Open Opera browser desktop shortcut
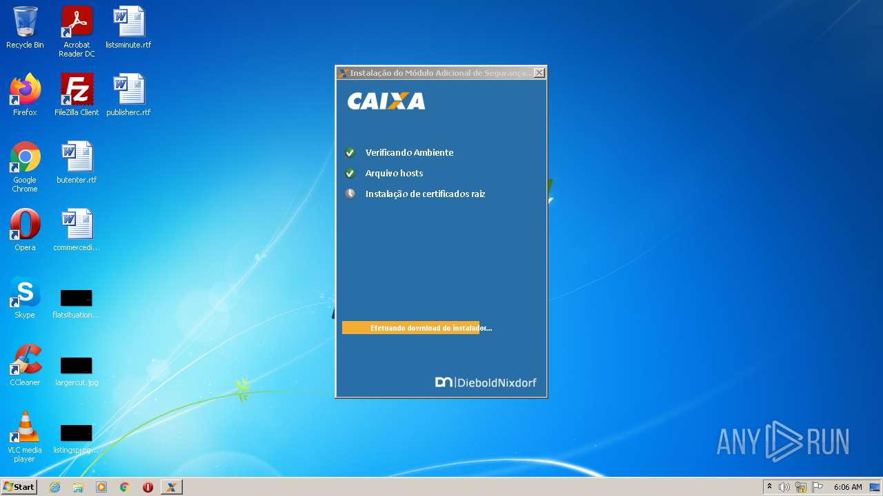 pyautogui.click(x=25, y=230)
